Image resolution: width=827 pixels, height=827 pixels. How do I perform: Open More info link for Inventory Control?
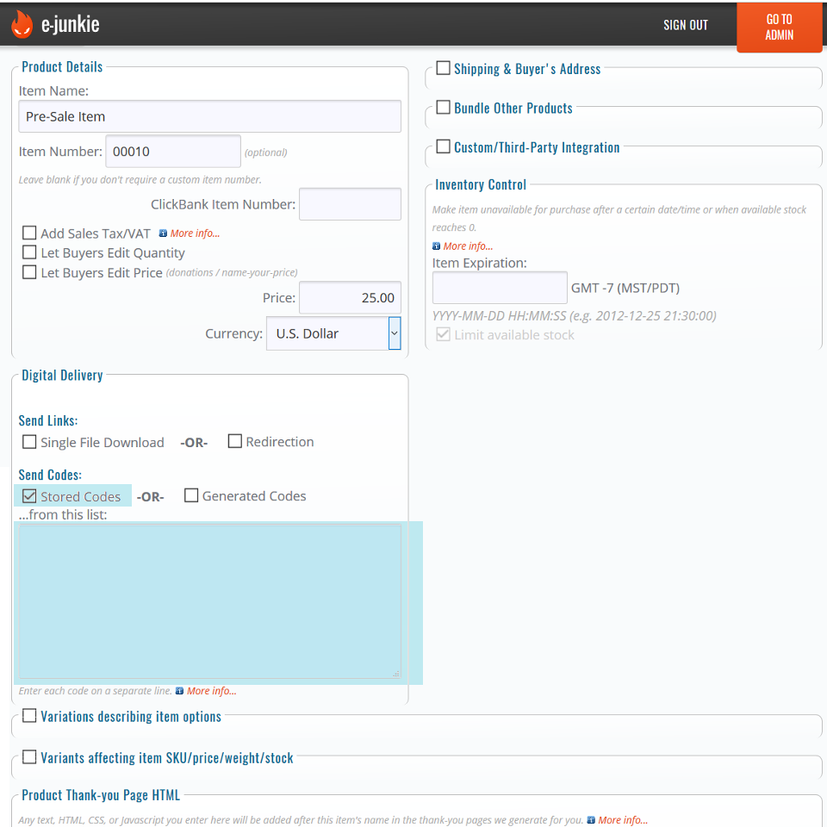[x=468, y=246]
